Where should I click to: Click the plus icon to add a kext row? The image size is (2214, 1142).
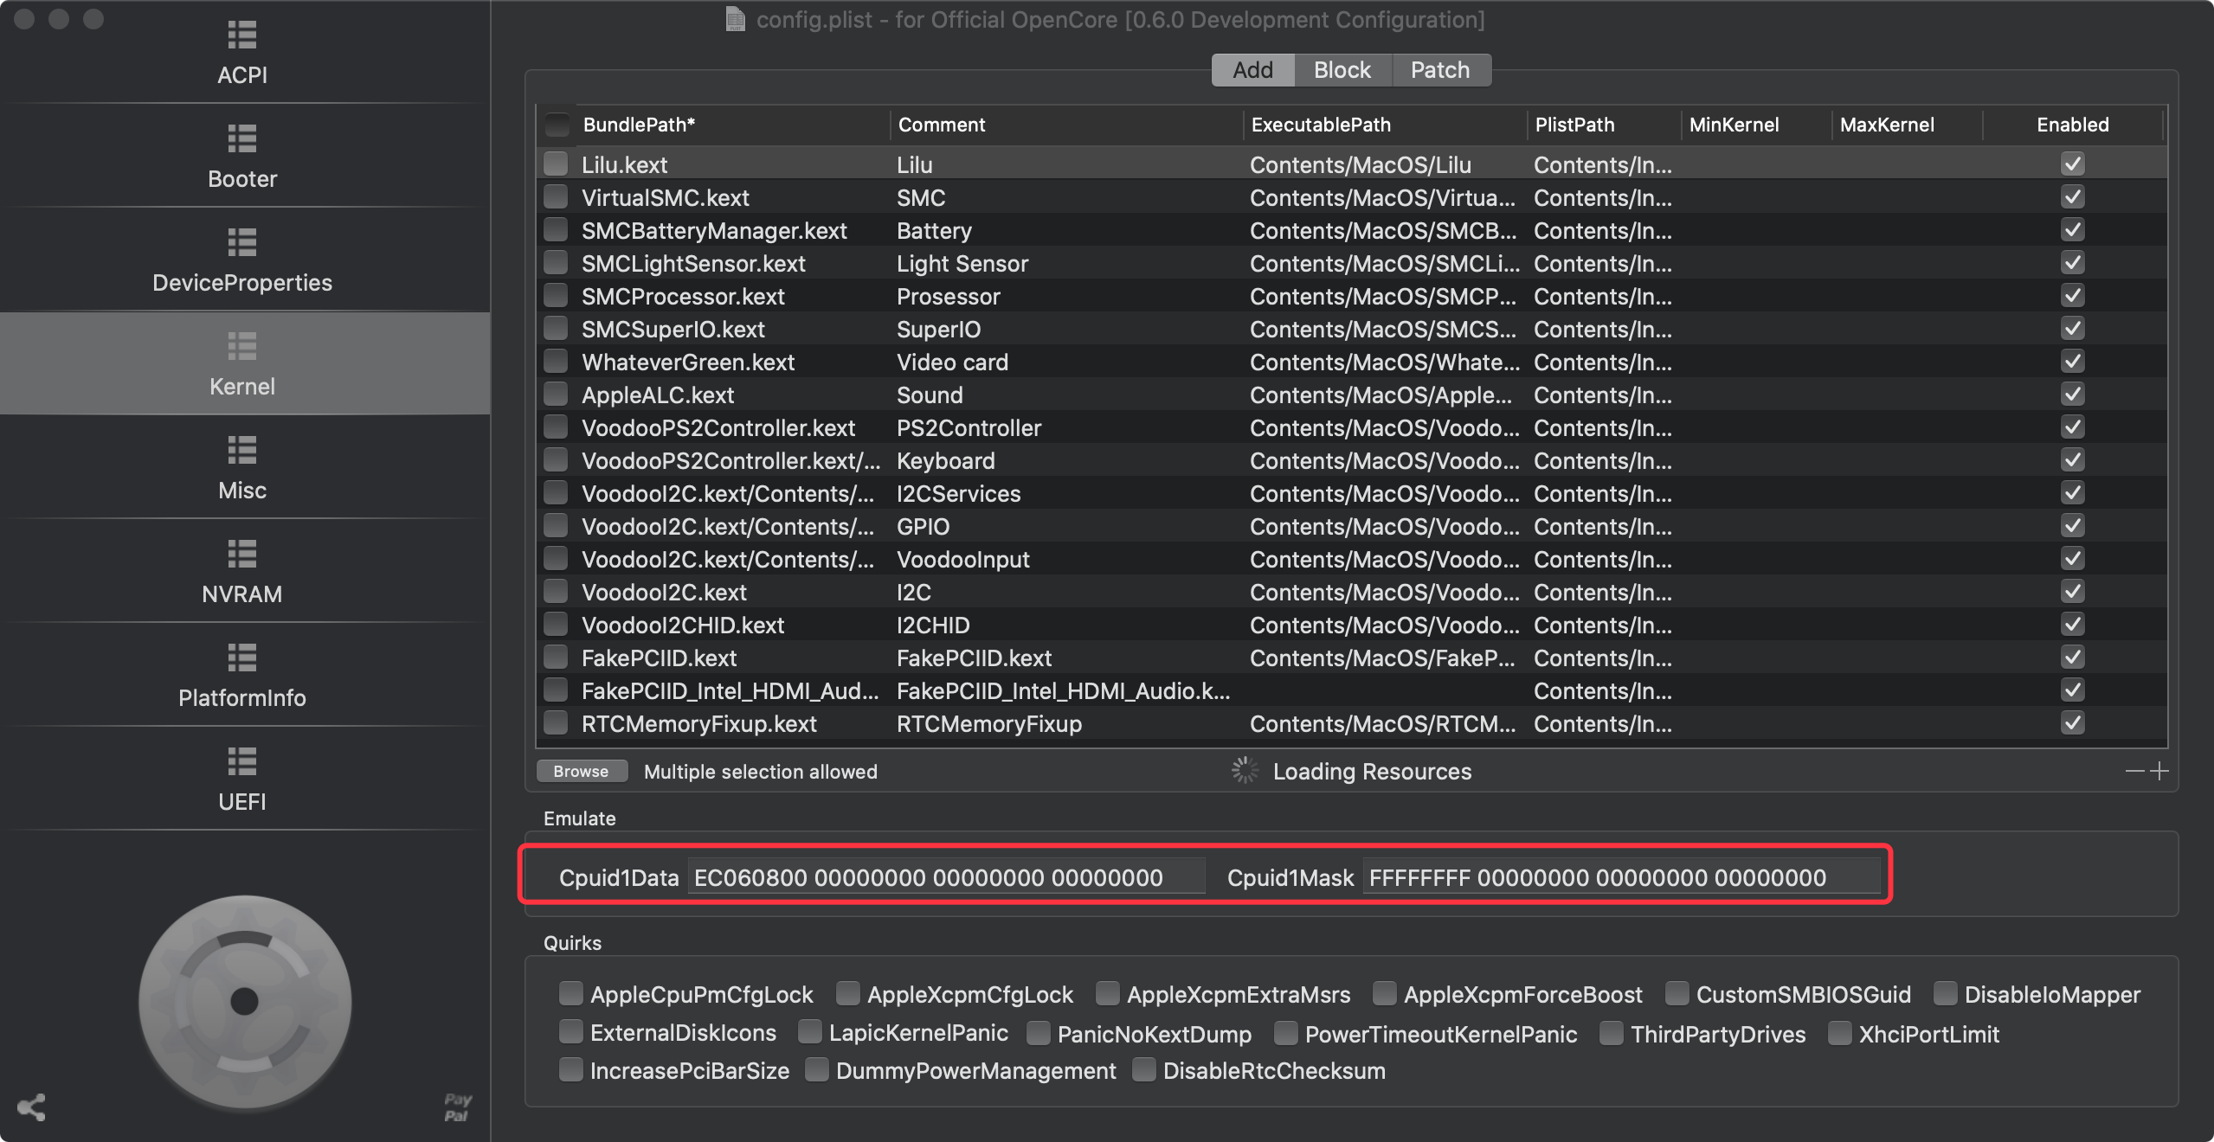pos(2159,771)
